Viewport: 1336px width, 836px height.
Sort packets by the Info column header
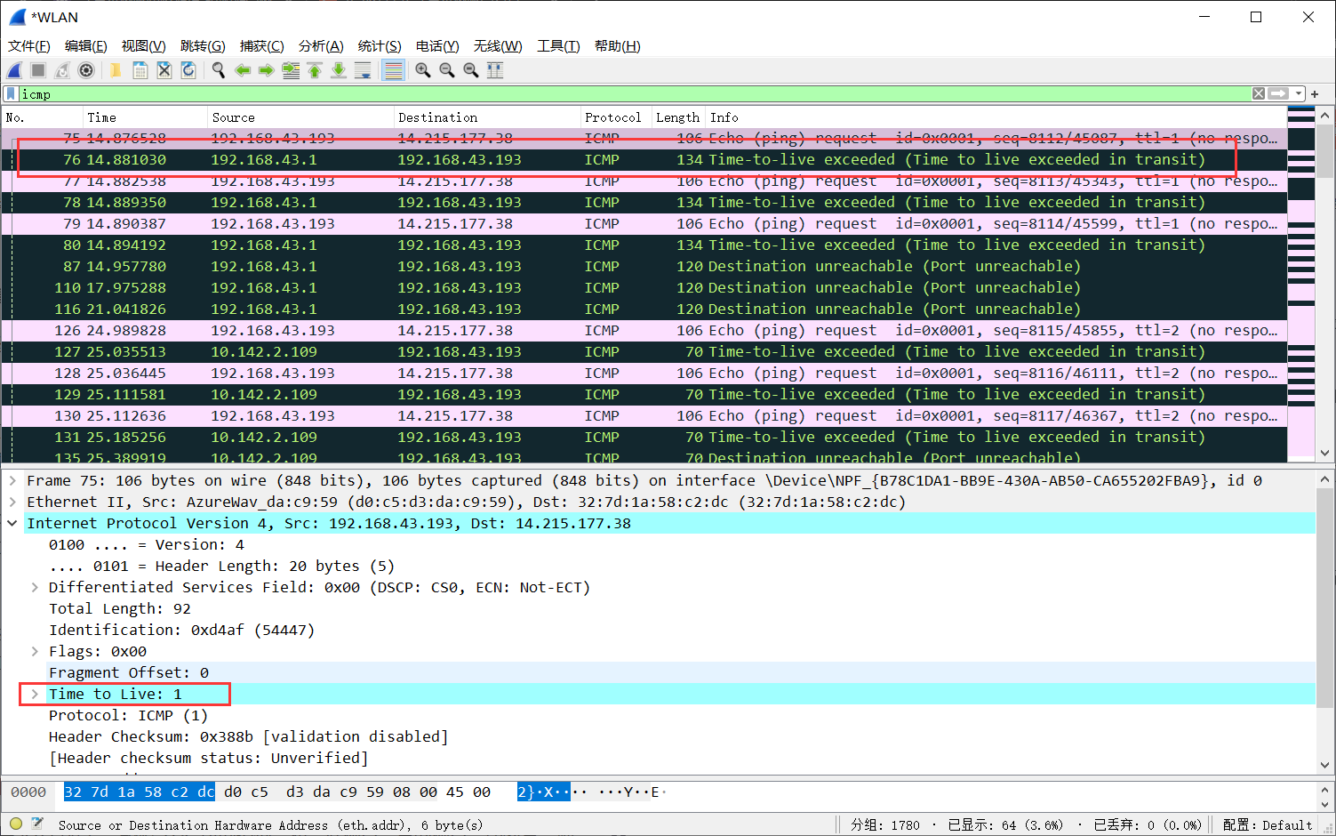[x=996, y=117]
